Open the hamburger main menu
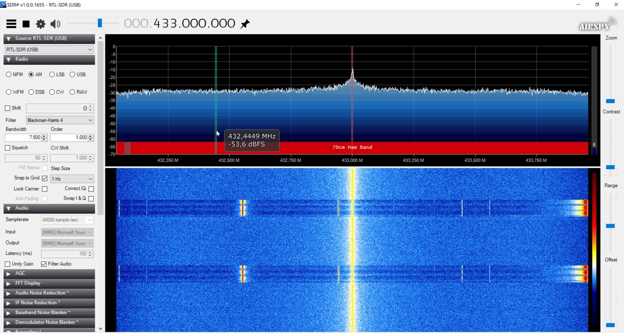Viewport: 624px width, 333px height. coord(11,24)
